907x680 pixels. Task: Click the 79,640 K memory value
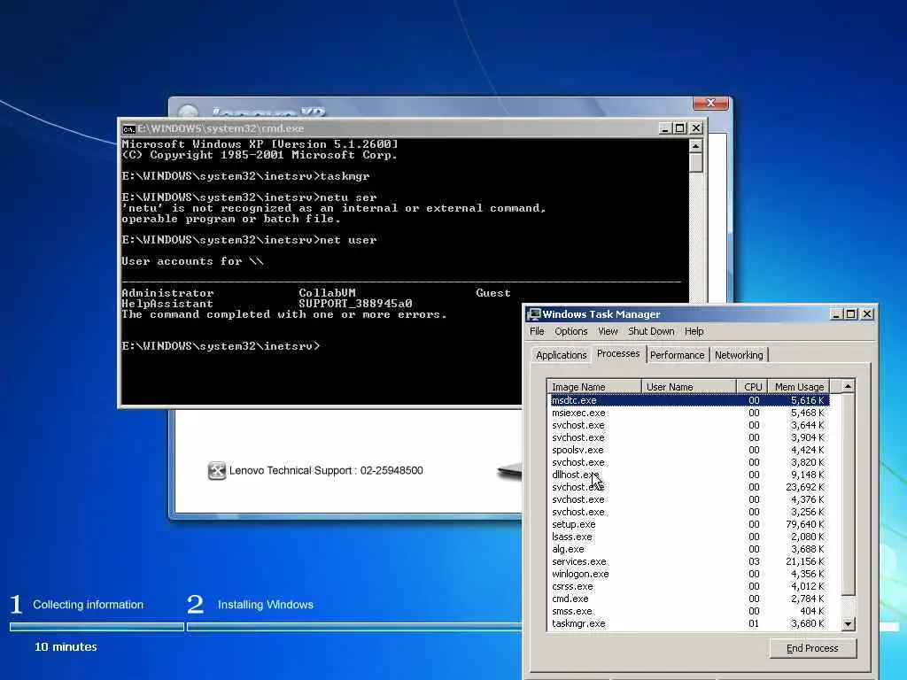click(804, 524)
